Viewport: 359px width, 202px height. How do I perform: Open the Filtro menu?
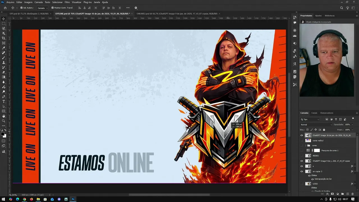coord(67,2)
